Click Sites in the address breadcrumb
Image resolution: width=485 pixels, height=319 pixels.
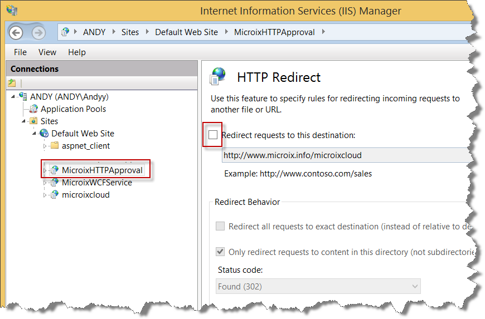point(130,32)
